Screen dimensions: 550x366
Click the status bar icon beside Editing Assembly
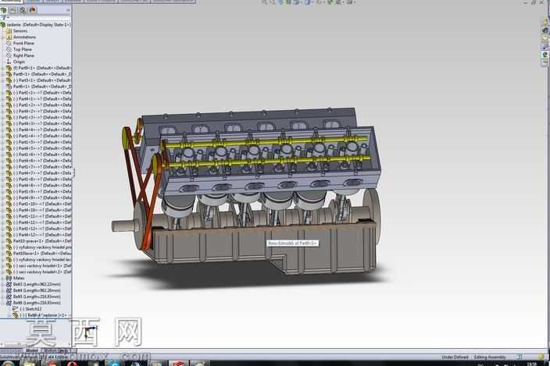(520, 357)
